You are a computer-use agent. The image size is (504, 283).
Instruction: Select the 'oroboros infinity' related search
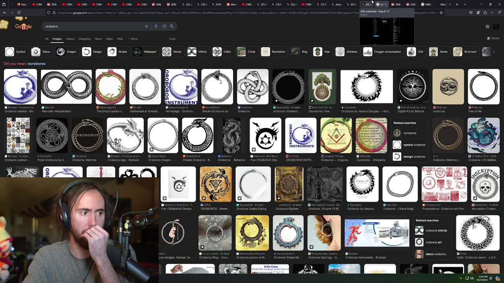pos(432,230)
